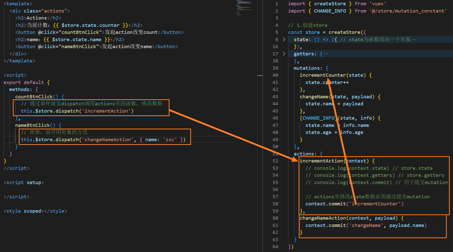453x252 pixels.
Task: Click the <style scoped> tag
Action: (24, 211)
